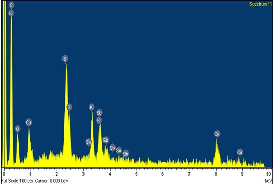The image size is (273, 185).
Task: Click the K label above the 3.3 keV peak
Action: [x=92, y=107]
